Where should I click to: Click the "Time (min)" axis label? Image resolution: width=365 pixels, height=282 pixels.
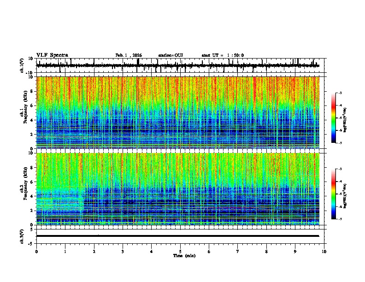184,256
